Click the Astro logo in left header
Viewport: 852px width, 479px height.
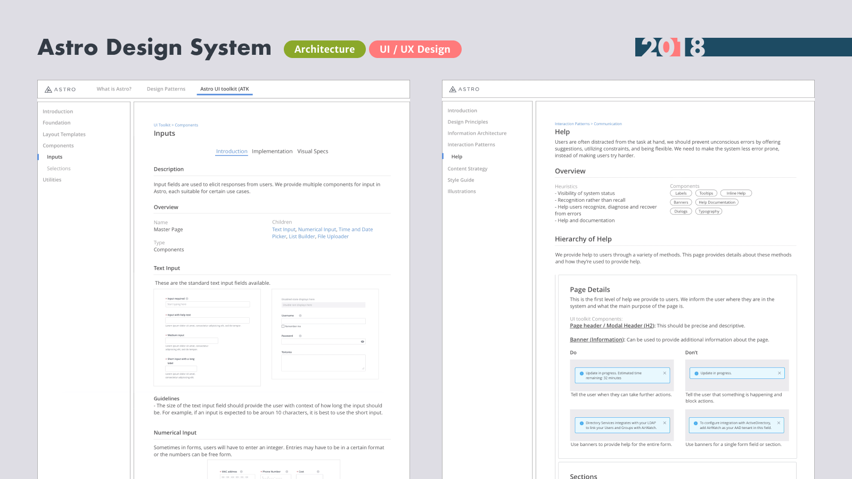pos(60,89)
